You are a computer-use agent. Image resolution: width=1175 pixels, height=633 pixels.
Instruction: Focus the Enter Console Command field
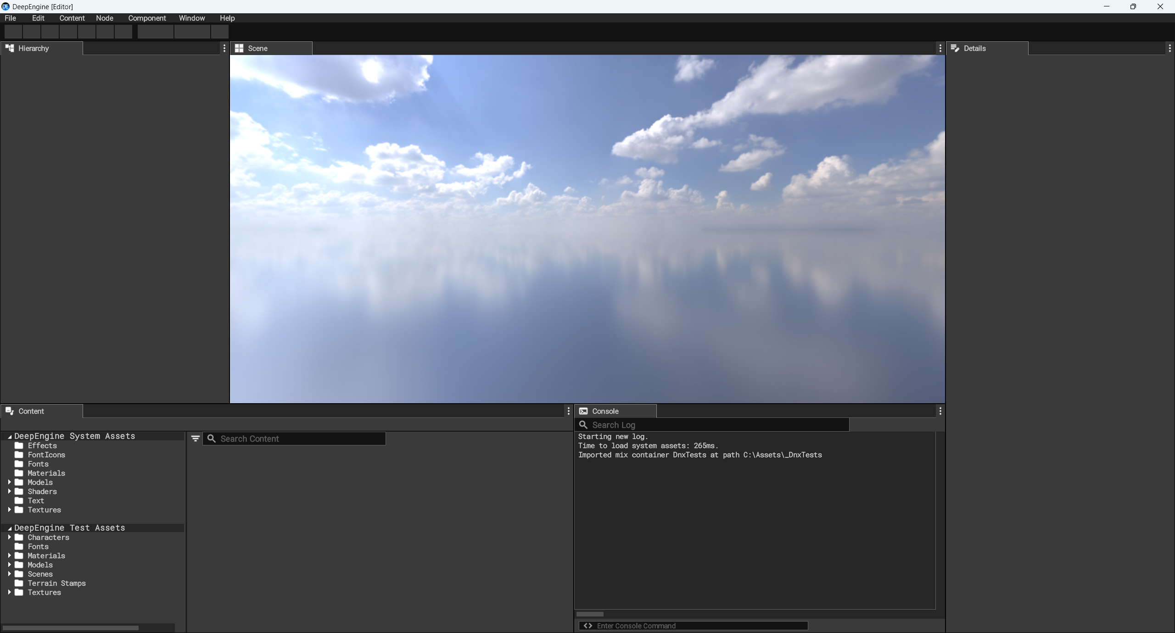click(x=694, y=626)
